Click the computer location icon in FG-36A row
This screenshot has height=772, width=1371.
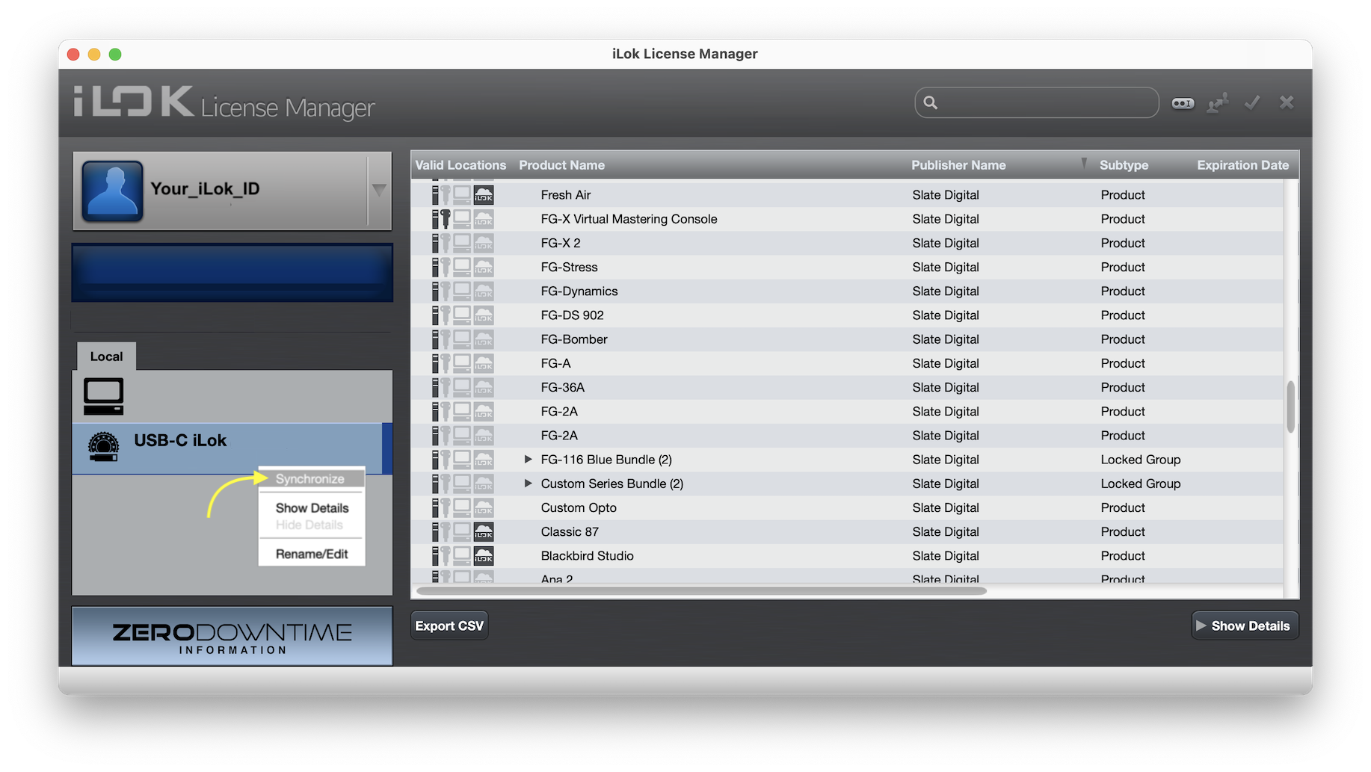click(462, 387)
